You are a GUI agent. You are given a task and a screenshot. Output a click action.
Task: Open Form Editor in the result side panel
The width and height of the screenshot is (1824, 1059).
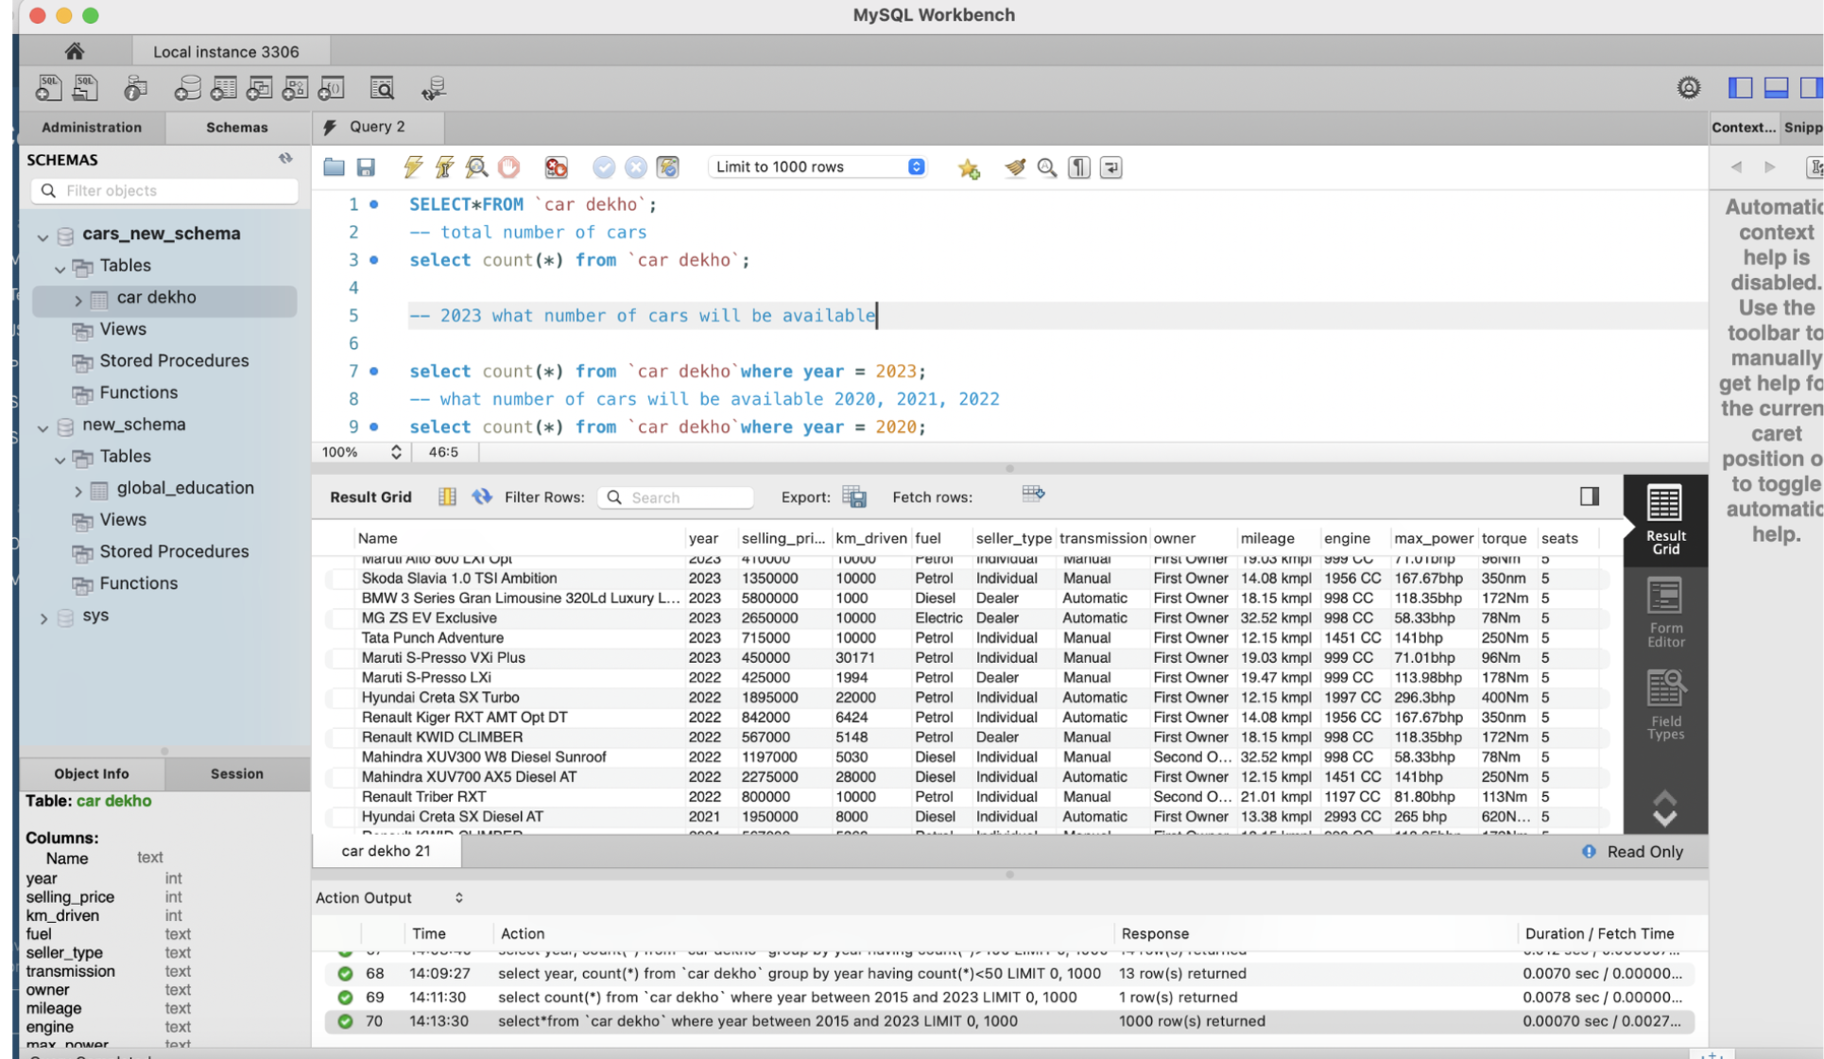(x=1664, y=612)
